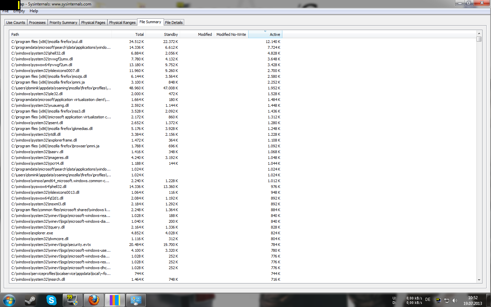Open the Empty menu
The height and width of the screenshot is (307, 491).
19,11
